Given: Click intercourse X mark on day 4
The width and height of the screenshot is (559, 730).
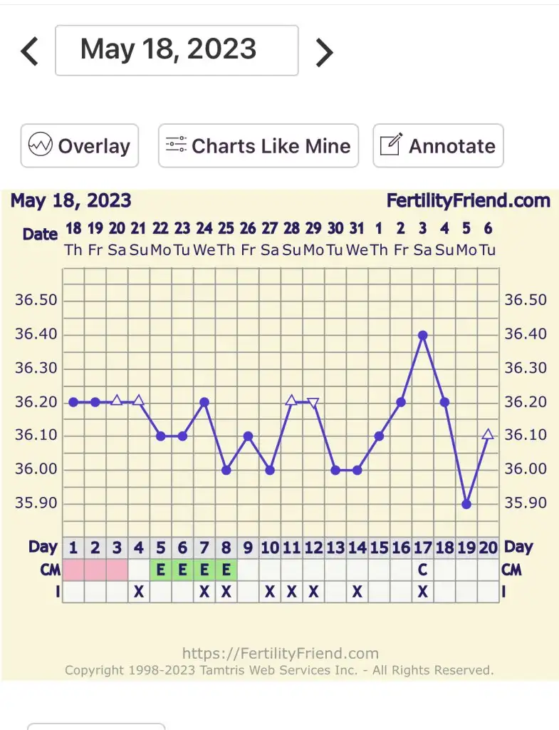Looking at the screenshot, I should pyautogui.click(x=139, y=592).
